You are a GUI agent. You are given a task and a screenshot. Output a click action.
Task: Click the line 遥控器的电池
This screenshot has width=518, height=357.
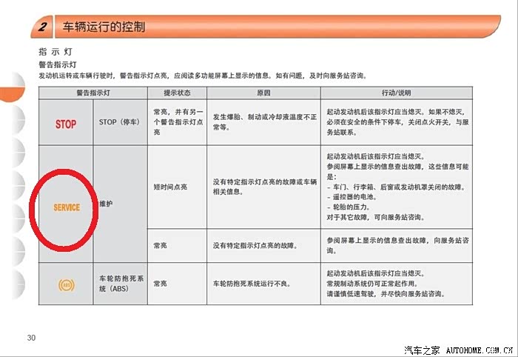coord(351,197)
